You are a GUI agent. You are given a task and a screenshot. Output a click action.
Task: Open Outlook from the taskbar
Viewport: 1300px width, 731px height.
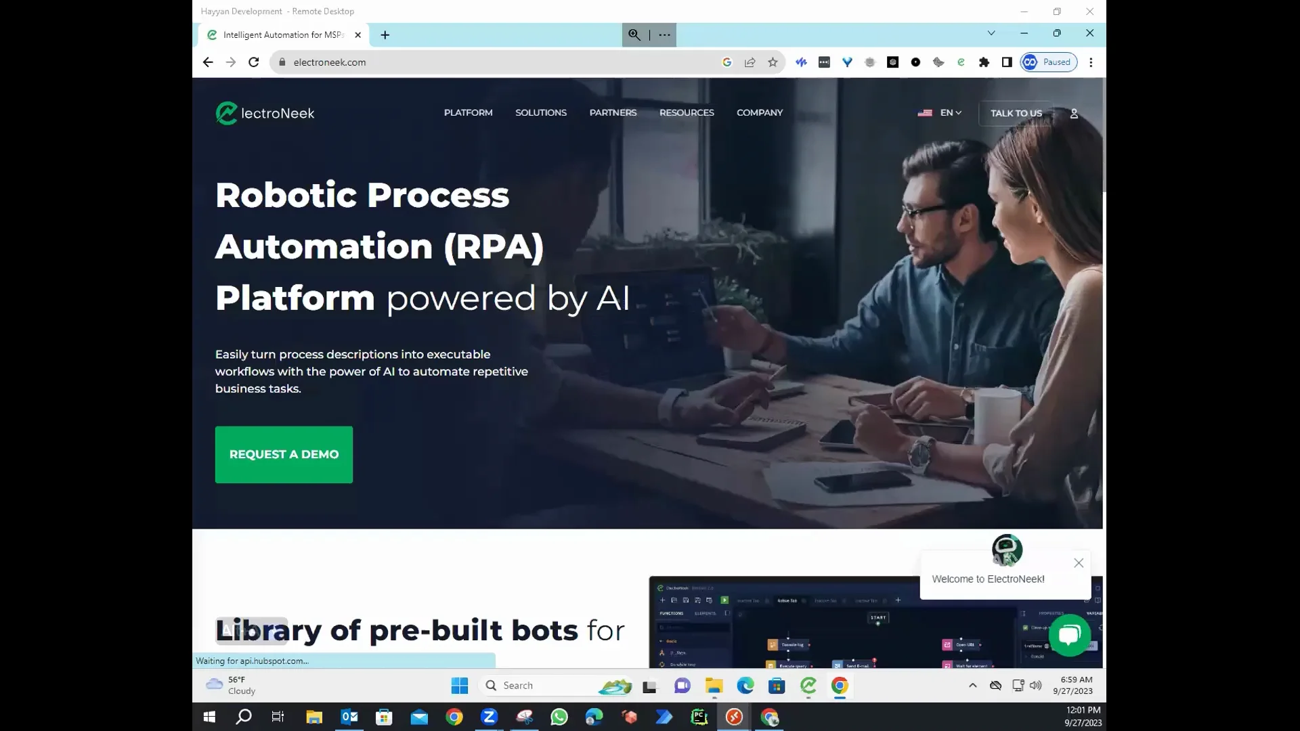click(x=349, y=717)
